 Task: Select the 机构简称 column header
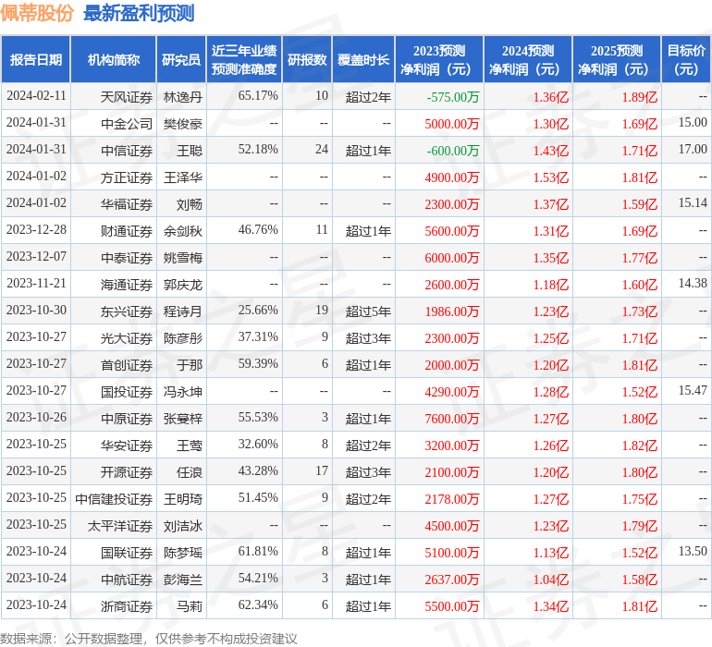(114, 60)
